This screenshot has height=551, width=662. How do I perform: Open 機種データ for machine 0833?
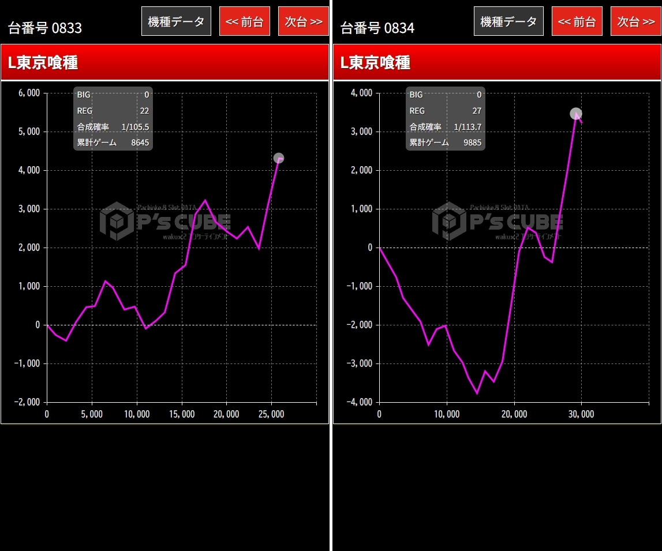(x=176, y=21)
